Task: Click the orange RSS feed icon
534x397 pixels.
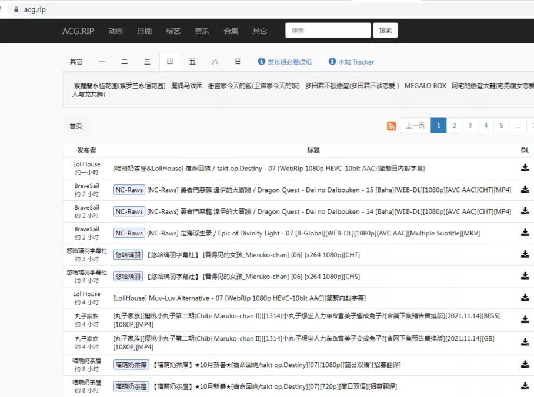Action: pyautogui.click(x=392, y=125)
